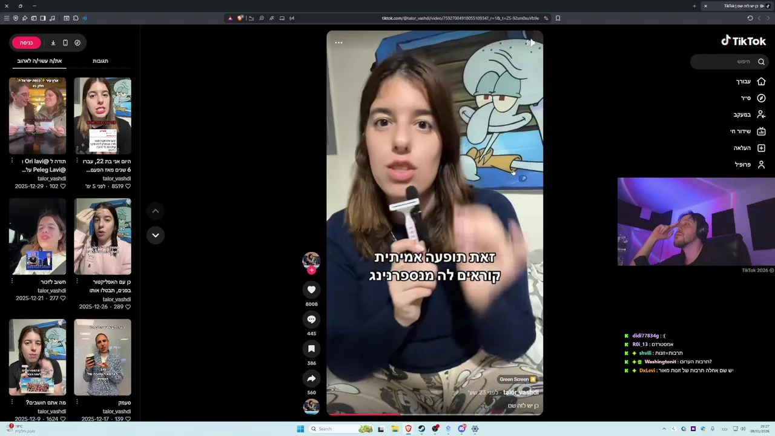Click talor_vashdi link under the 102-likes video
Image resolution: width=775 pixels, height=436 pixels.
pyautogui.click(x=51, y=179)
